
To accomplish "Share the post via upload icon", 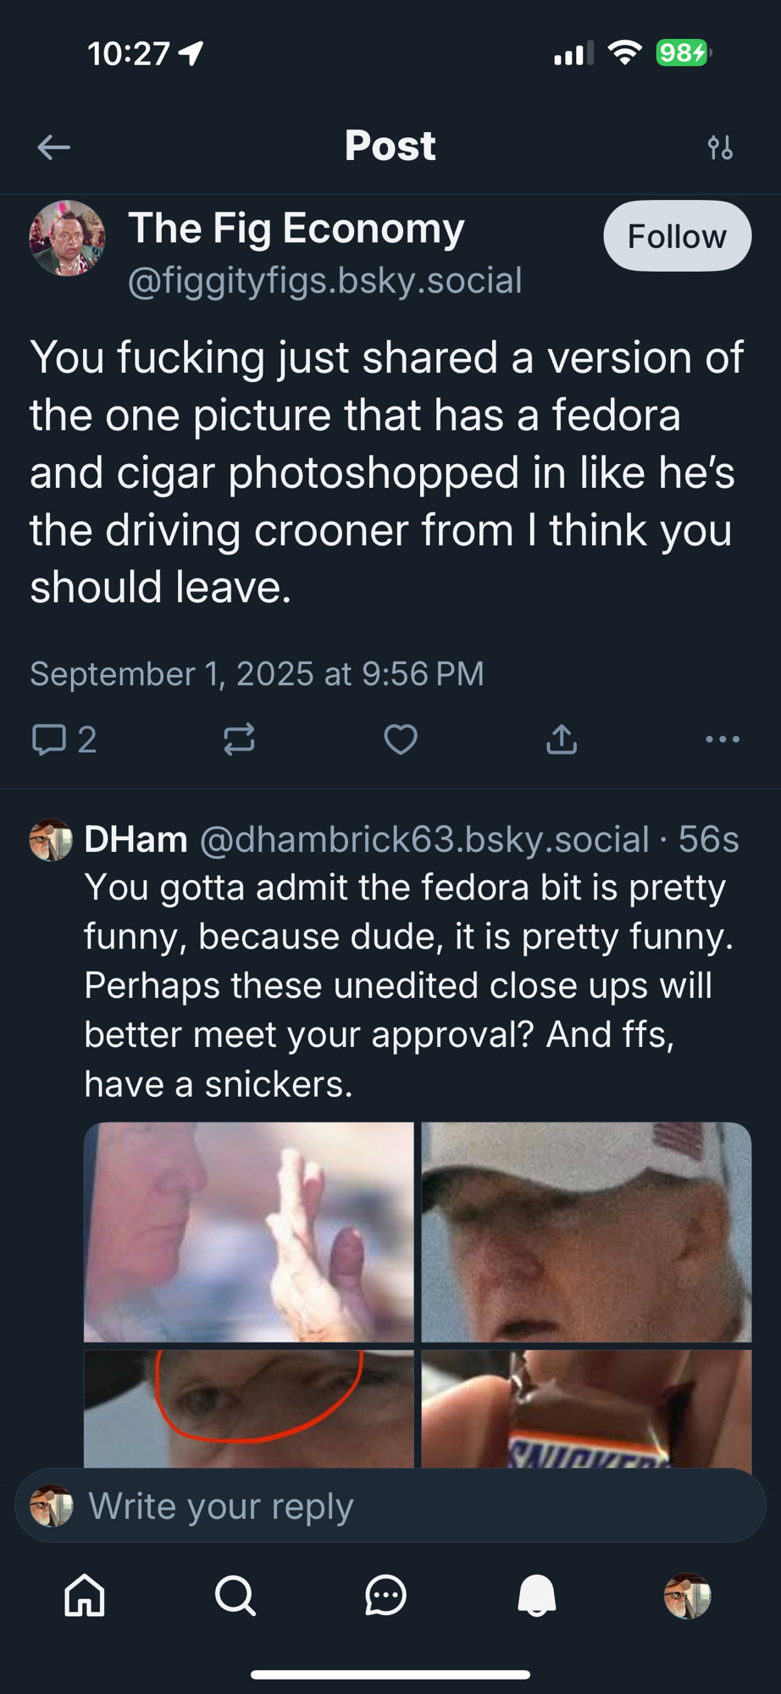I will pyautogui.click(x=562, y=739).
